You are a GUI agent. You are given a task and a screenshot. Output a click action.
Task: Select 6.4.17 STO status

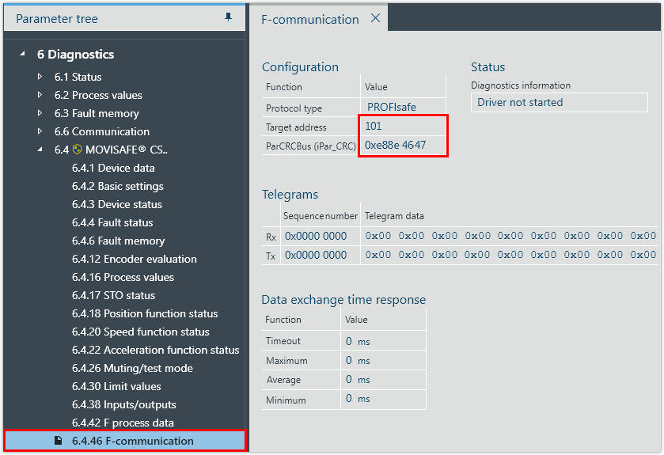coord(113,295)
